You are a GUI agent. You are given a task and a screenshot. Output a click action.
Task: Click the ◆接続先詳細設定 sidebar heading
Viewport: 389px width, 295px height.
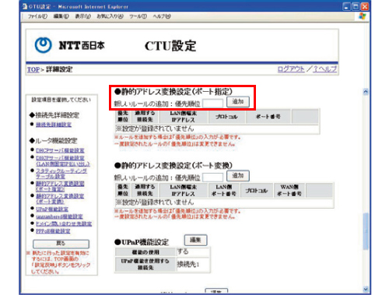pos(54,115)
